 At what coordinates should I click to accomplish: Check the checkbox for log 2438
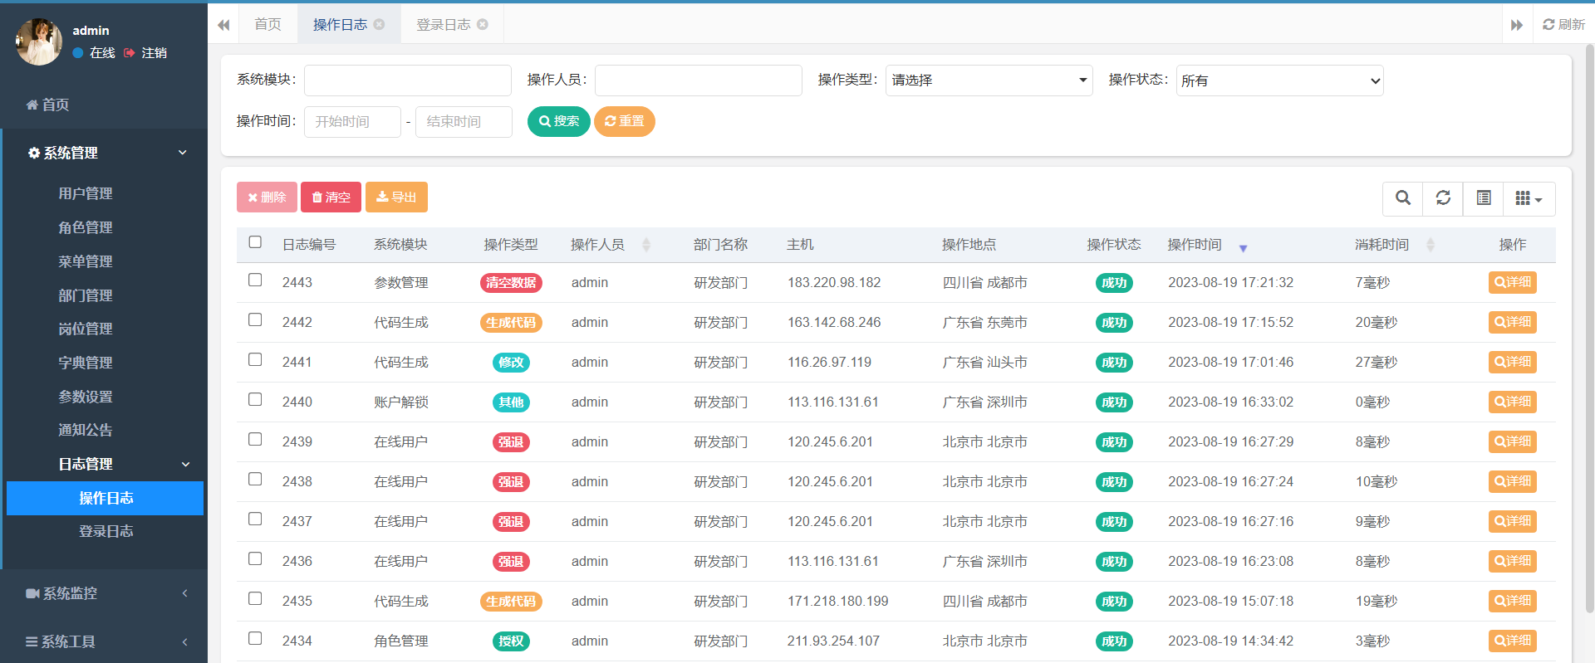pos(255,480)
